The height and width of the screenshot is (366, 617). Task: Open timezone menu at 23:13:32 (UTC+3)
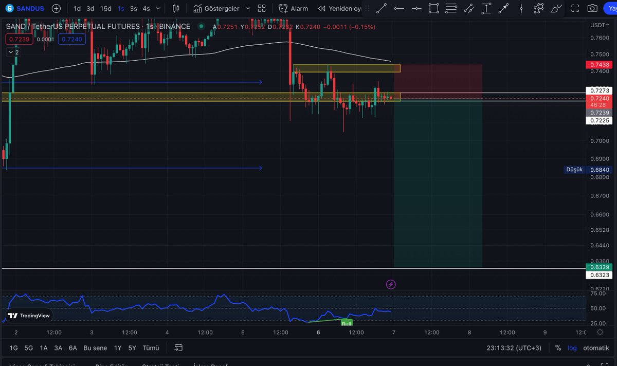514,348
